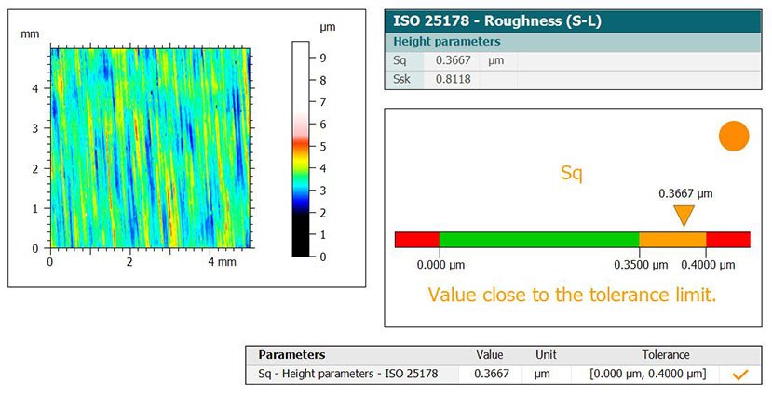This screenshot has width=772, height=395.
Task: Click the 'Sq - Height parameters - ISO 25178' row
Action: tap(504, 374)
